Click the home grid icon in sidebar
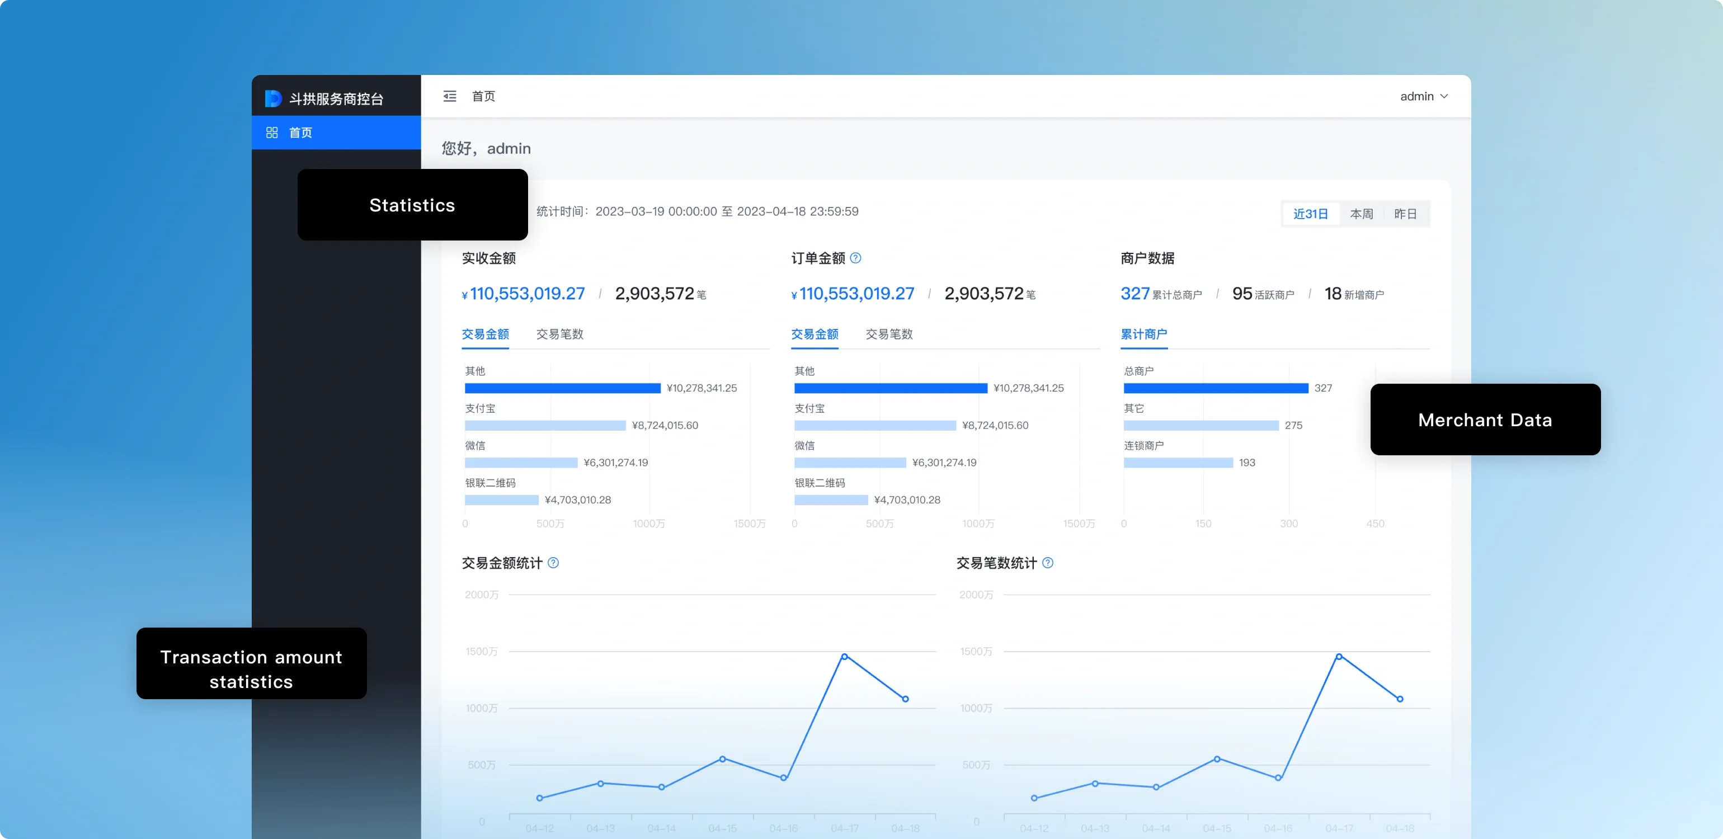This screenshot has width=1723, height=839. [x=271, y=133]
